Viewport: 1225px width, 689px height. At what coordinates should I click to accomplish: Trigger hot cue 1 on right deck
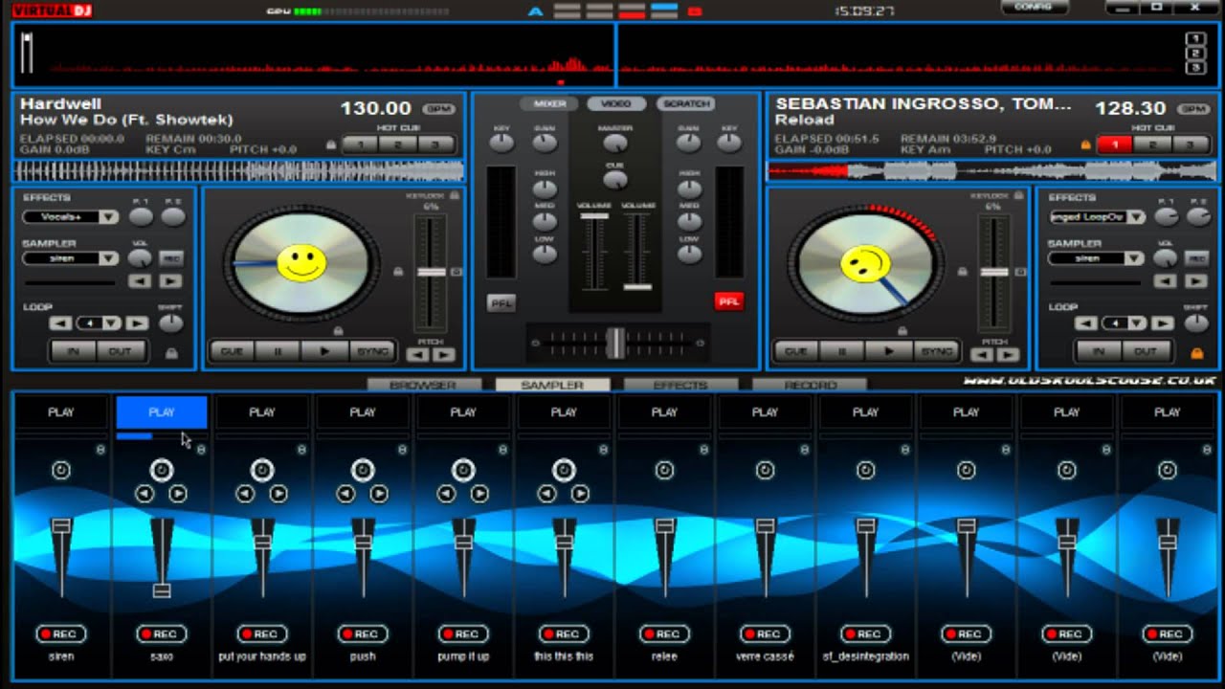click(x=1115, y=144)
